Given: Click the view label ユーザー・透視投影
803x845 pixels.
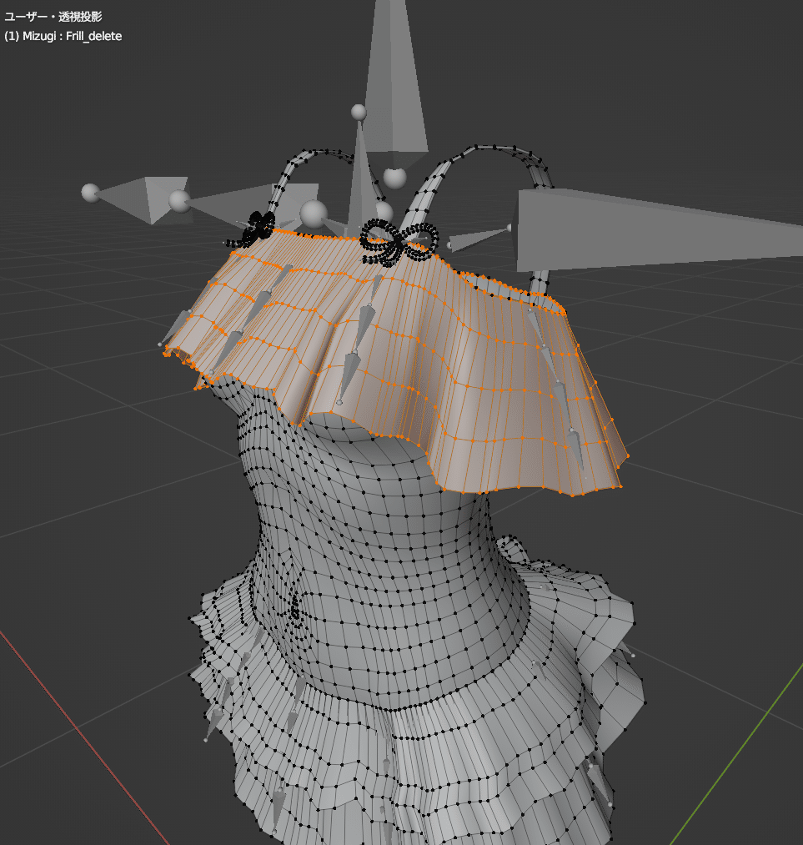Looking at the screenshot, I should (x=53, y=17).
